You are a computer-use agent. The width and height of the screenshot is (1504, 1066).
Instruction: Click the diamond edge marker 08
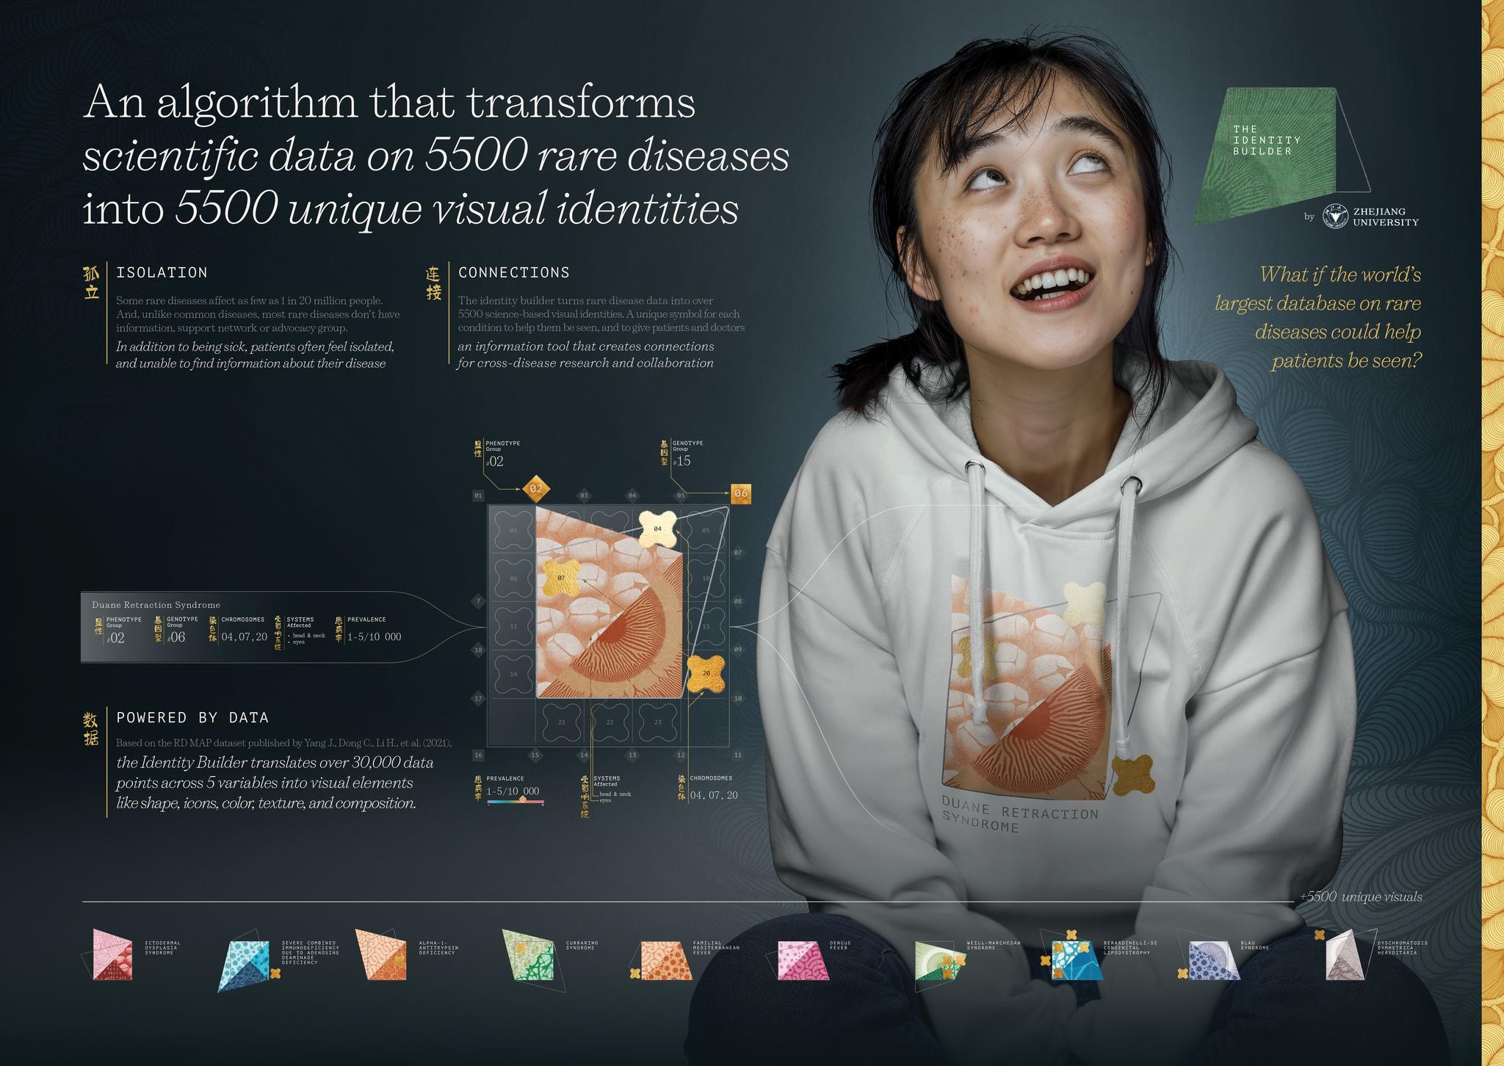(x=738, y=601)
